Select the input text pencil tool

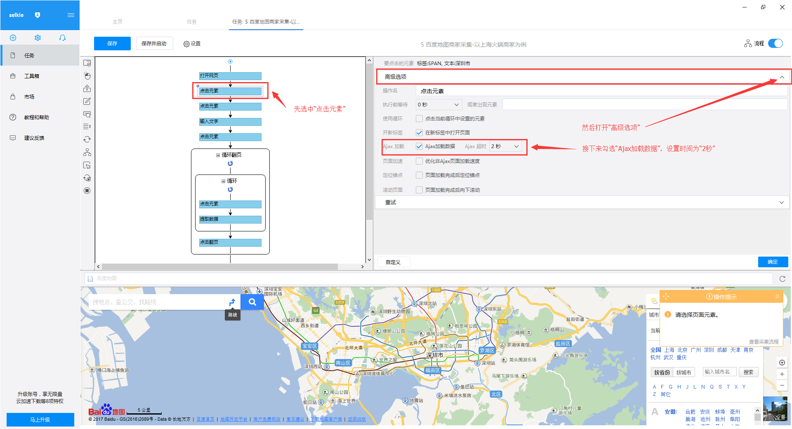[x=87, y=101]
